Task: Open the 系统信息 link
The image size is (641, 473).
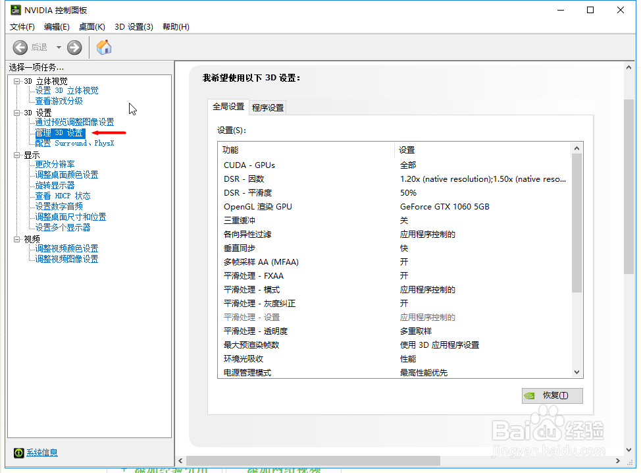Action: pyautogui.click(x=42, y=453)
